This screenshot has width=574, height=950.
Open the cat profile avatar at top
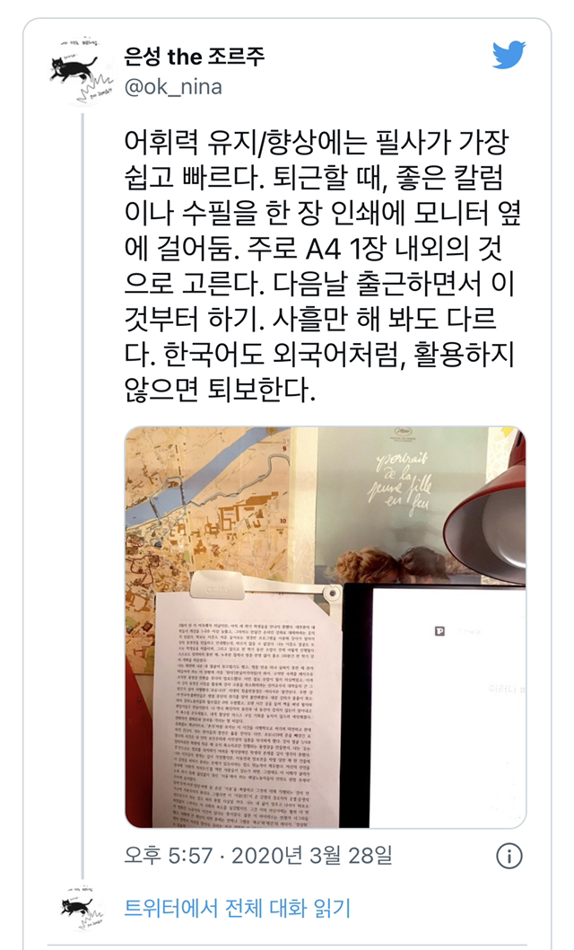[x=81, y=72]
